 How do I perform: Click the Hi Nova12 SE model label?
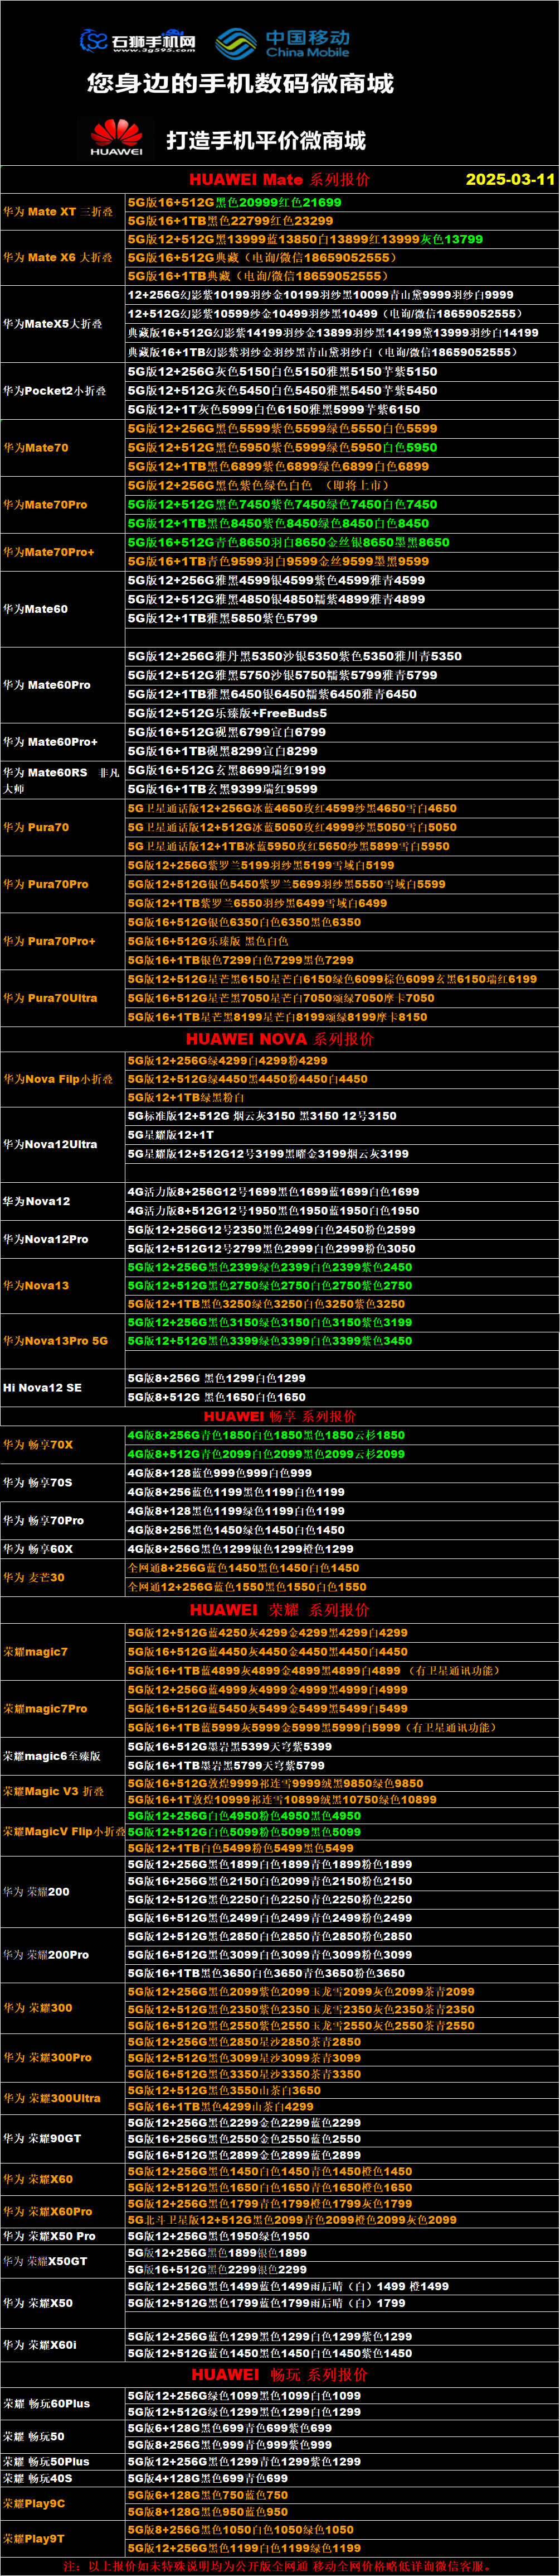[42, 1388]
